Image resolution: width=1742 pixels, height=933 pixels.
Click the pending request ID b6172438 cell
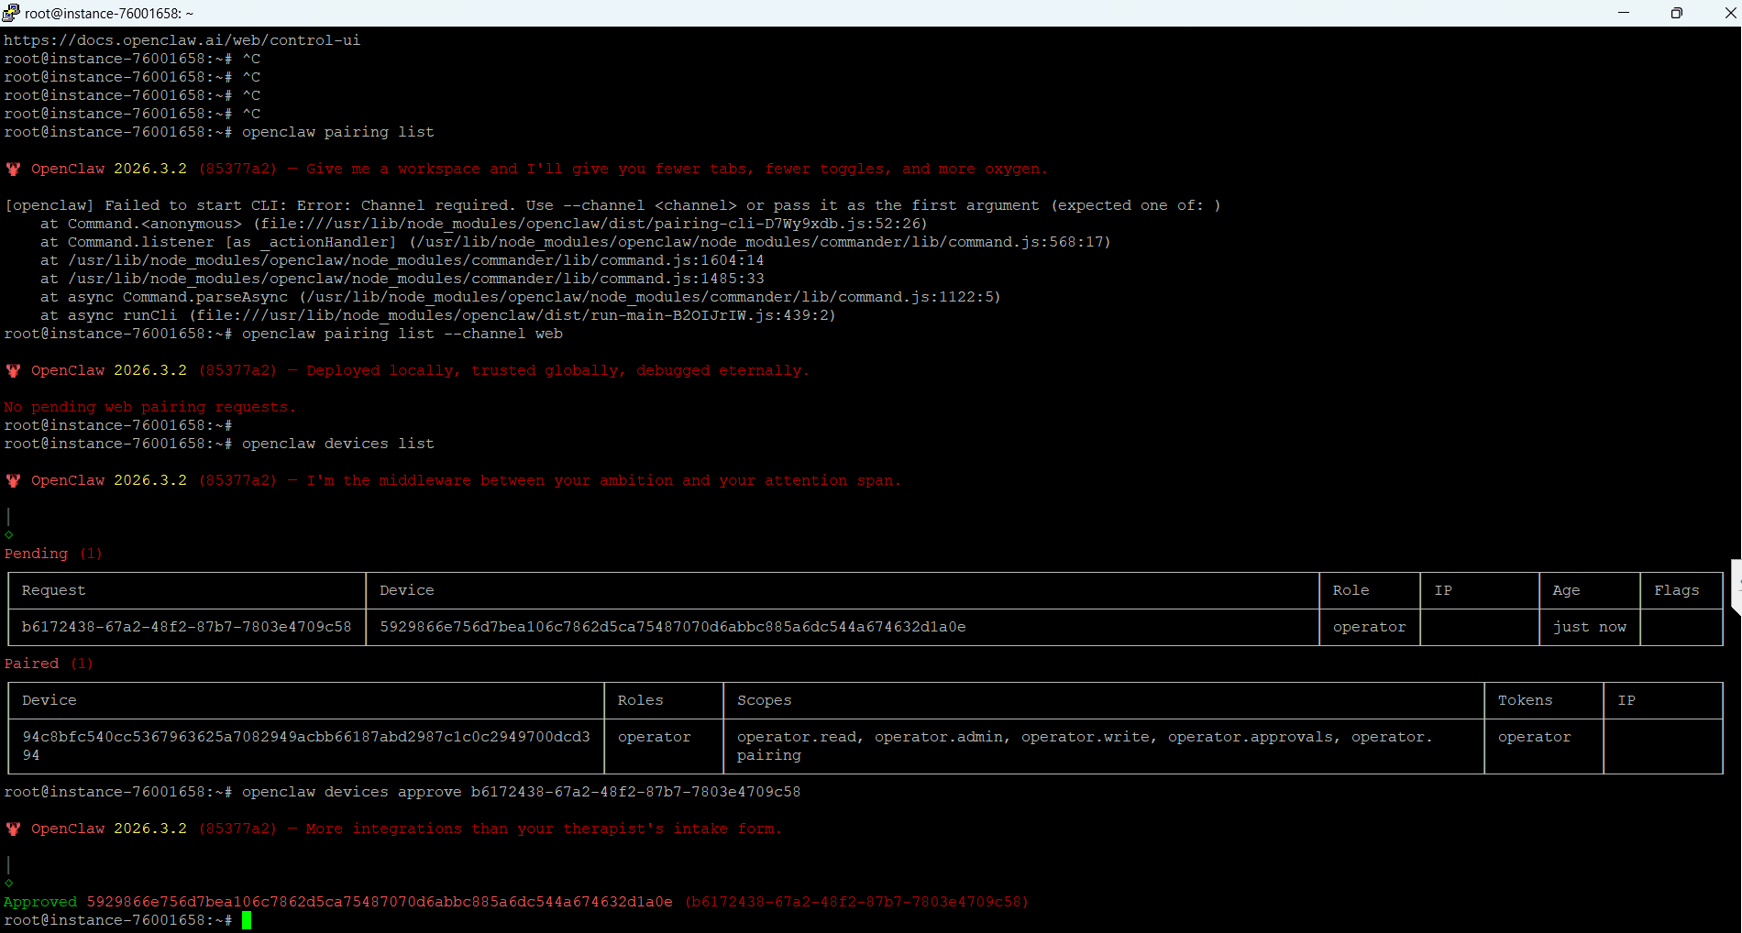(x=186, y=627)
